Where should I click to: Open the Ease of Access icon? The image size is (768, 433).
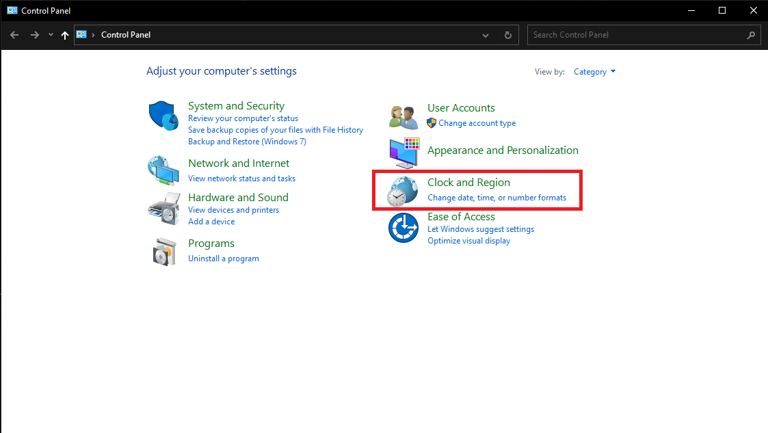click(x=403, y=228)
